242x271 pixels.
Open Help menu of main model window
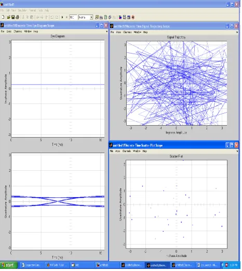(x=47, y=10)
